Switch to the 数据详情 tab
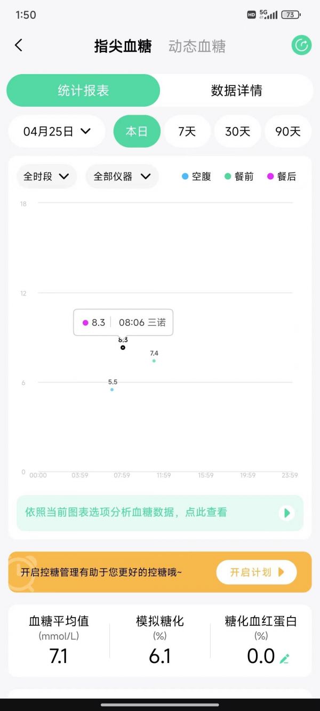 236,90
